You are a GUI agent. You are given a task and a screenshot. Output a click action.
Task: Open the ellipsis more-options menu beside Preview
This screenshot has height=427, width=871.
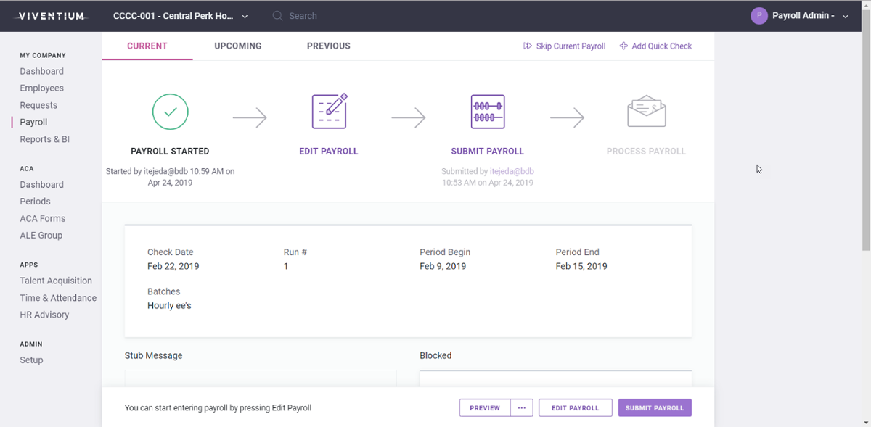pos(521,407)
